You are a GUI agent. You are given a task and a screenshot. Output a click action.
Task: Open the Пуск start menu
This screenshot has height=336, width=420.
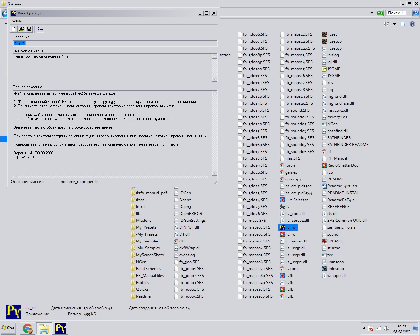click(x=8, y=328)
